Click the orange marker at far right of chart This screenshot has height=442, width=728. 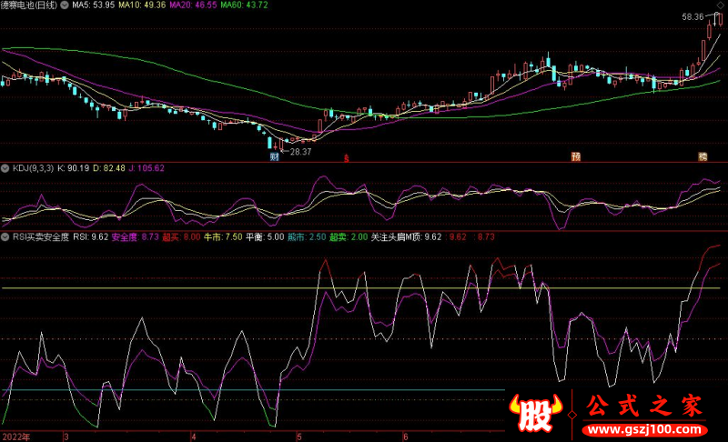pyautogui.click(x=703, y=156)
